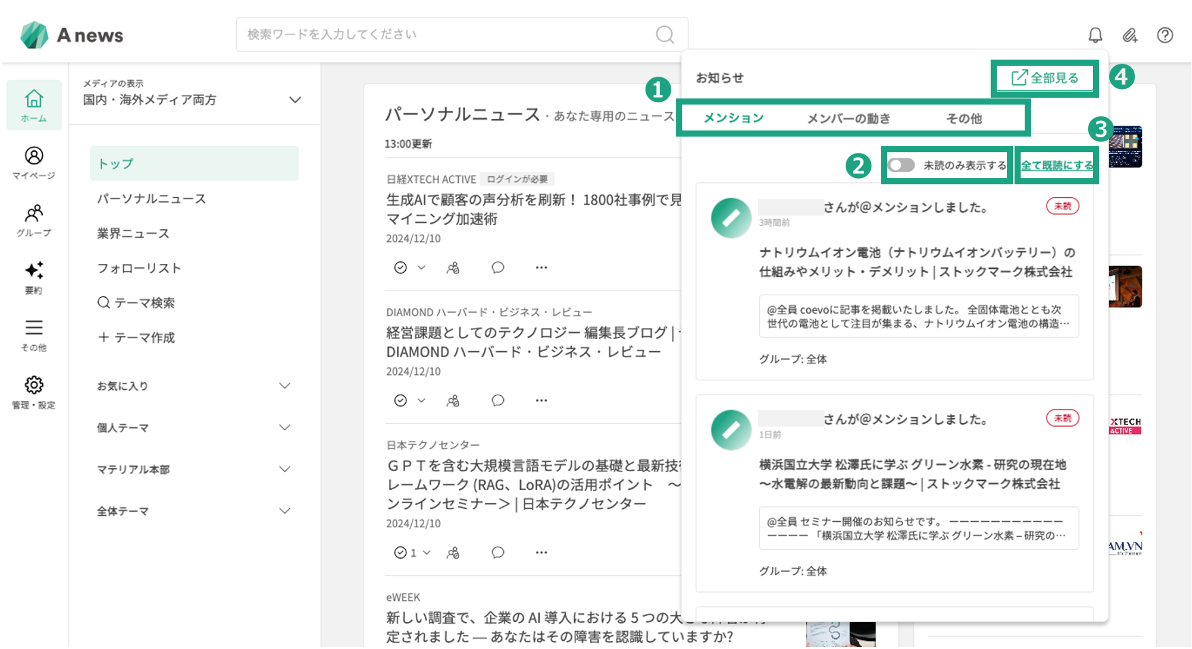Viewport: 1192px width, 649px height.
Task: Click the notification bell icon
Action: pos(1095,35)
